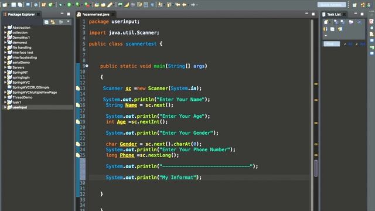
Task: Click the Activate link in Task List
Action: pos(363,44)
